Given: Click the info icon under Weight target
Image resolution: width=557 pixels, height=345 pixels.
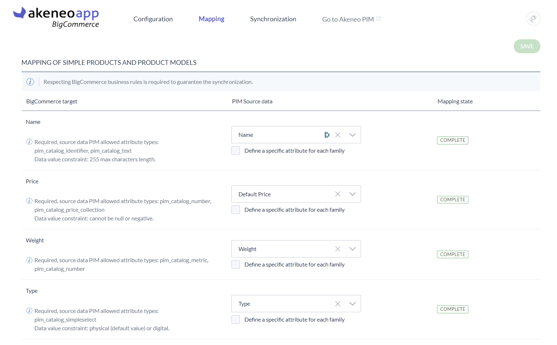Looking at the screenshot, I should [x=30, y=260].
